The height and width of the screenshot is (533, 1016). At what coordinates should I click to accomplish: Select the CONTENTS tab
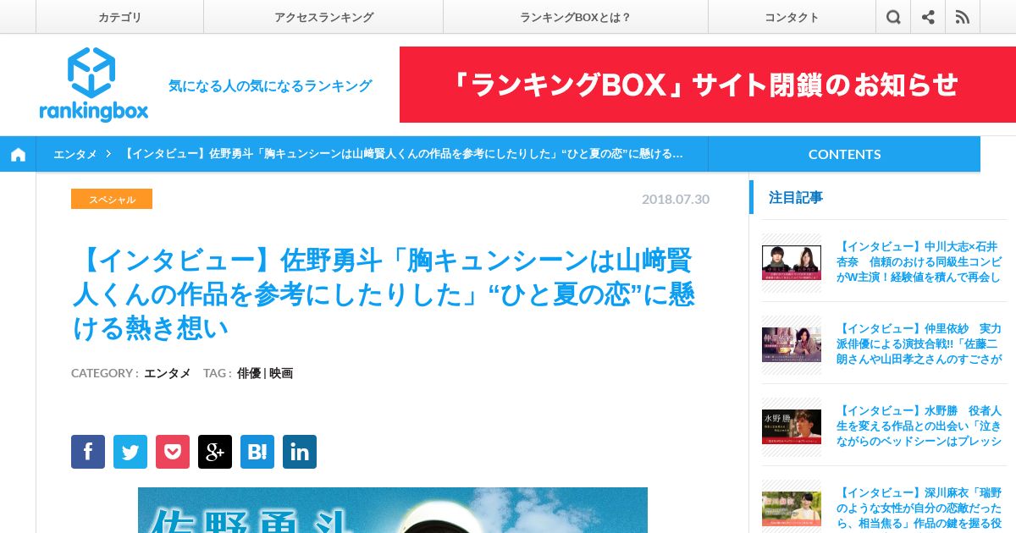click(x=844, y=154)
